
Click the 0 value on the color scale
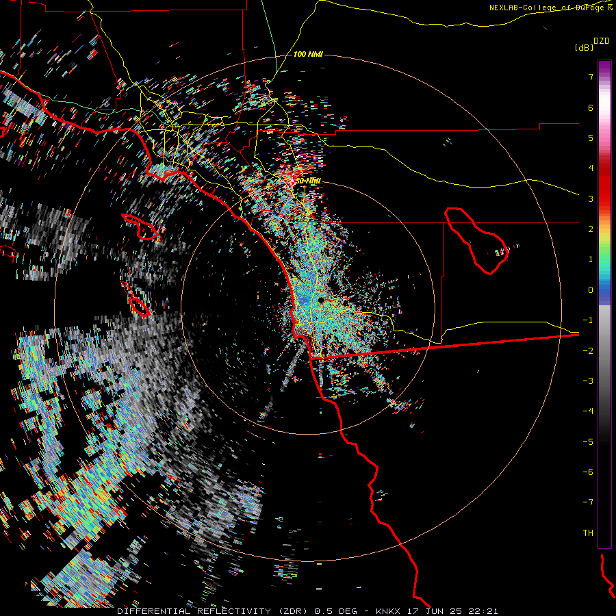591,290
